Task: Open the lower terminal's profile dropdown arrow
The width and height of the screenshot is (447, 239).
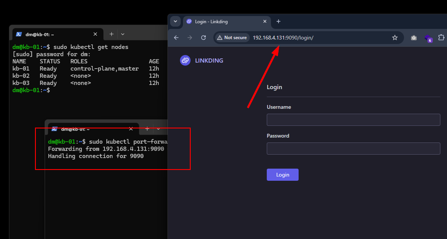Action: coord(158,129)
